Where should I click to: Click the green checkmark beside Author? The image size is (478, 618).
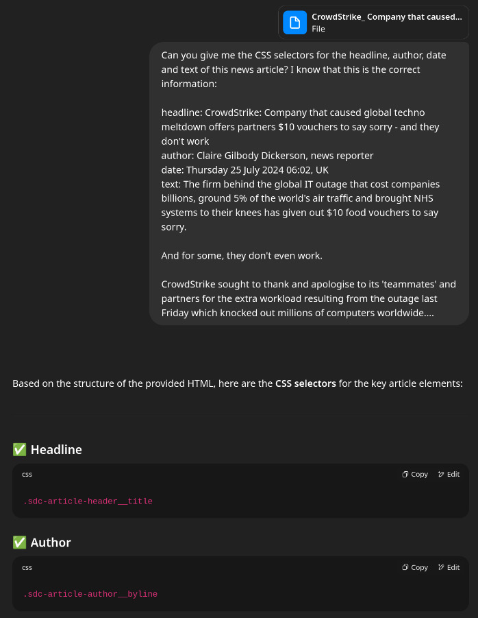(x=19, y=543)
